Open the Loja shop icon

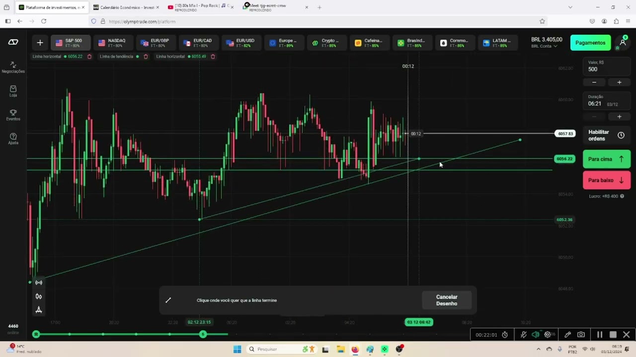point(13,91)
